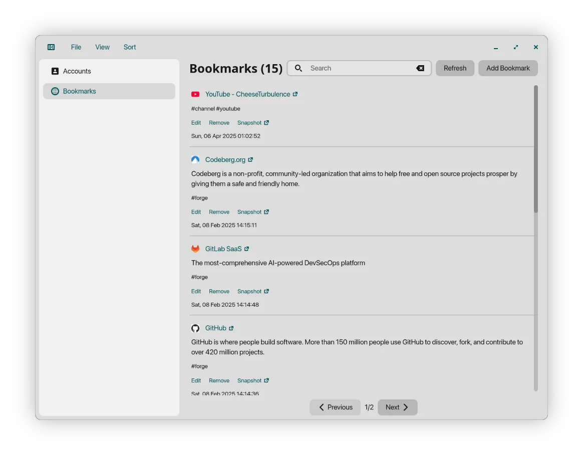The image size is (583, 455).
Task: Select Accounts in the sidebar
Action: pyautogui.click(x=109, y=71)
